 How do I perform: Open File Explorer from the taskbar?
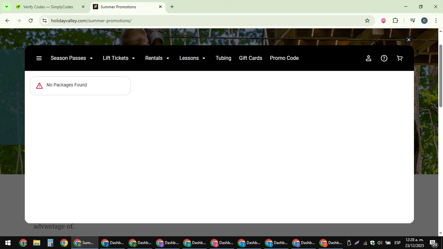pos(37,243)
